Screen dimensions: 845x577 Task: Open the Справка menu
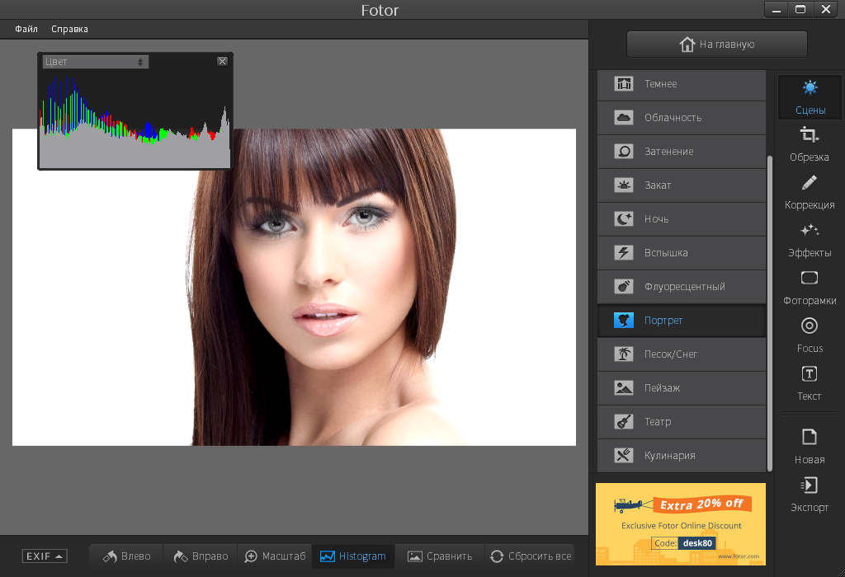pyautogui.click(x=69, y=29)
